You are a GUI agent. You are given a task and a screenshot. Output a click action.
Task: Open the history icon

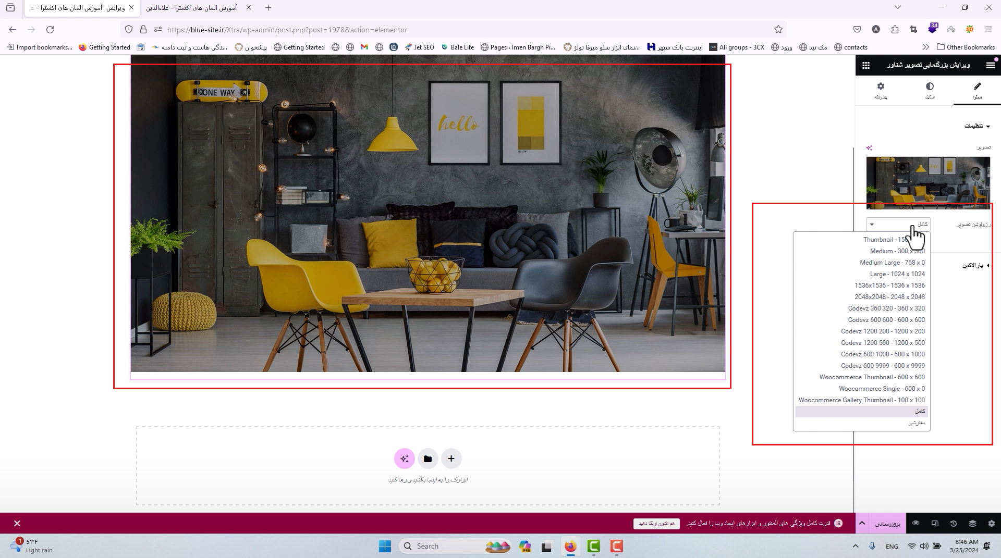954,523
